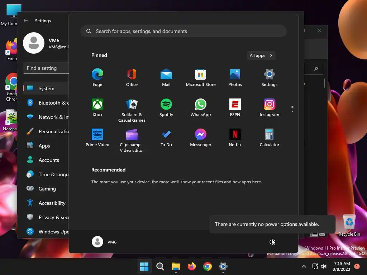Launch the Xbox app

tap(97, 108)
